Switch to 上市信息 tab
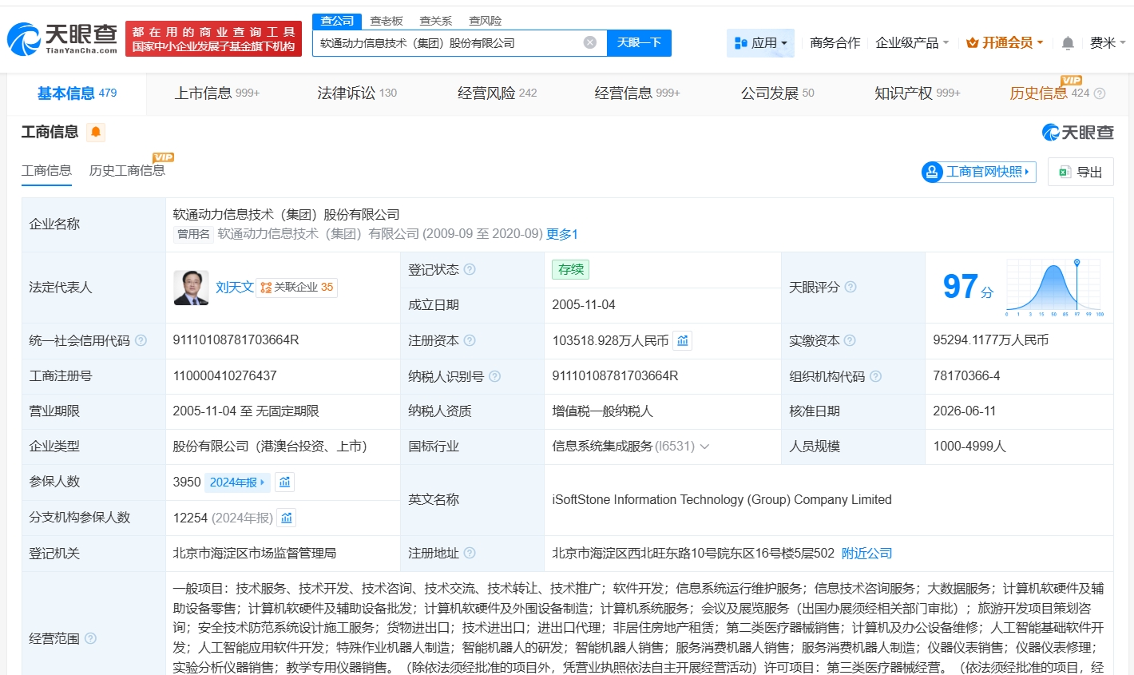 217,93
